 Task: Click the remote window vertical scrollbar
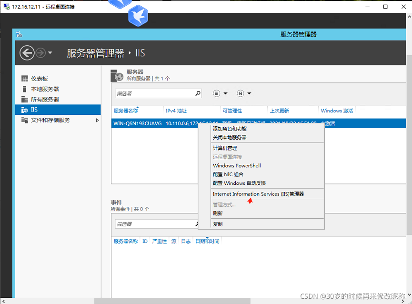[409, 144]
